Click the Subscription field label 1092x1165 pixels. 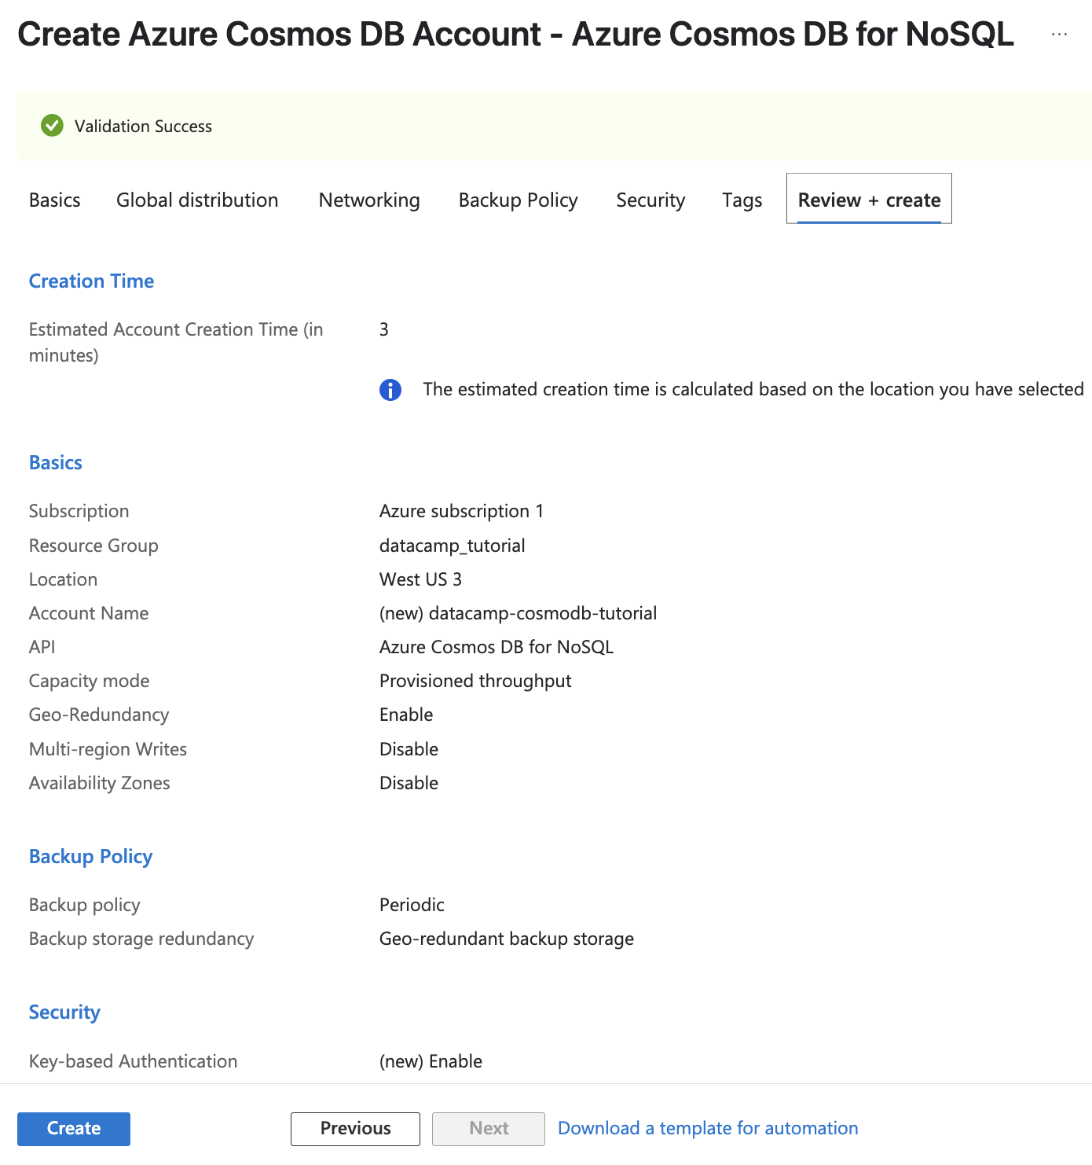79,512
